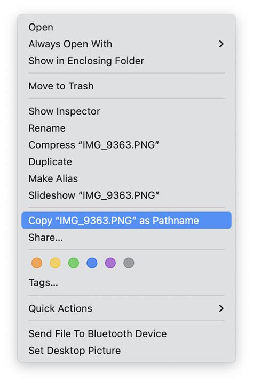Compress "IMG_9363.PNG" file

point(127,145)
